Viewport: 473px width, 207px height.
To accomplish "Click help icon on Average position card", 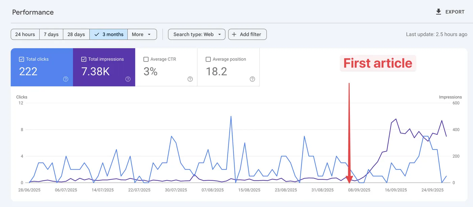I will click(252, 79).
